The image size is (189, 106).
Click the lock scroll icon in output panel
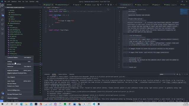180,74
